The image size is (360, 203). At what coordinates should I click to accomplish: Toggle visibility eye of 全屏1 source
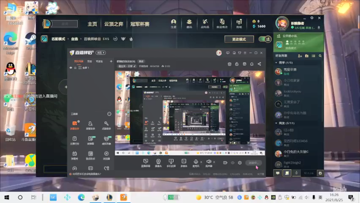(x=71, y=68)
